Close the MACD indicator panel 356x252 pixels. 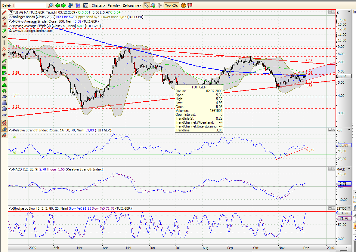[x=333, y=169]
